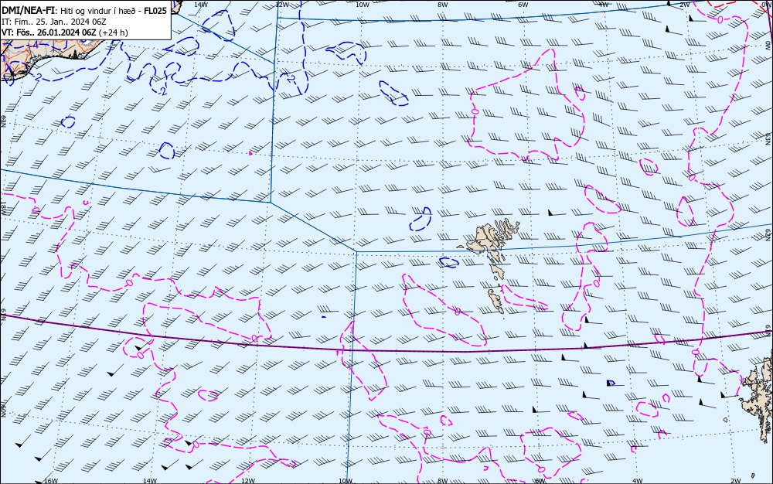This screenshot has height=484, width=773.
Task: Click the '63N' latitude label on right edge
Action: [768, 138]
